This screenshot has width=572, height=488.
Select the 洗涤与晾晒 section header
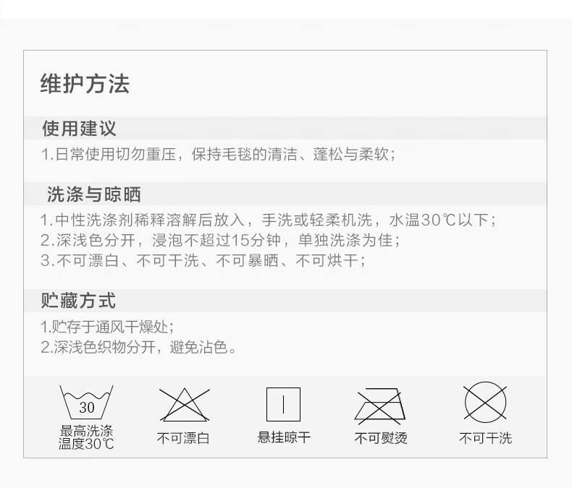click(93, 194)
